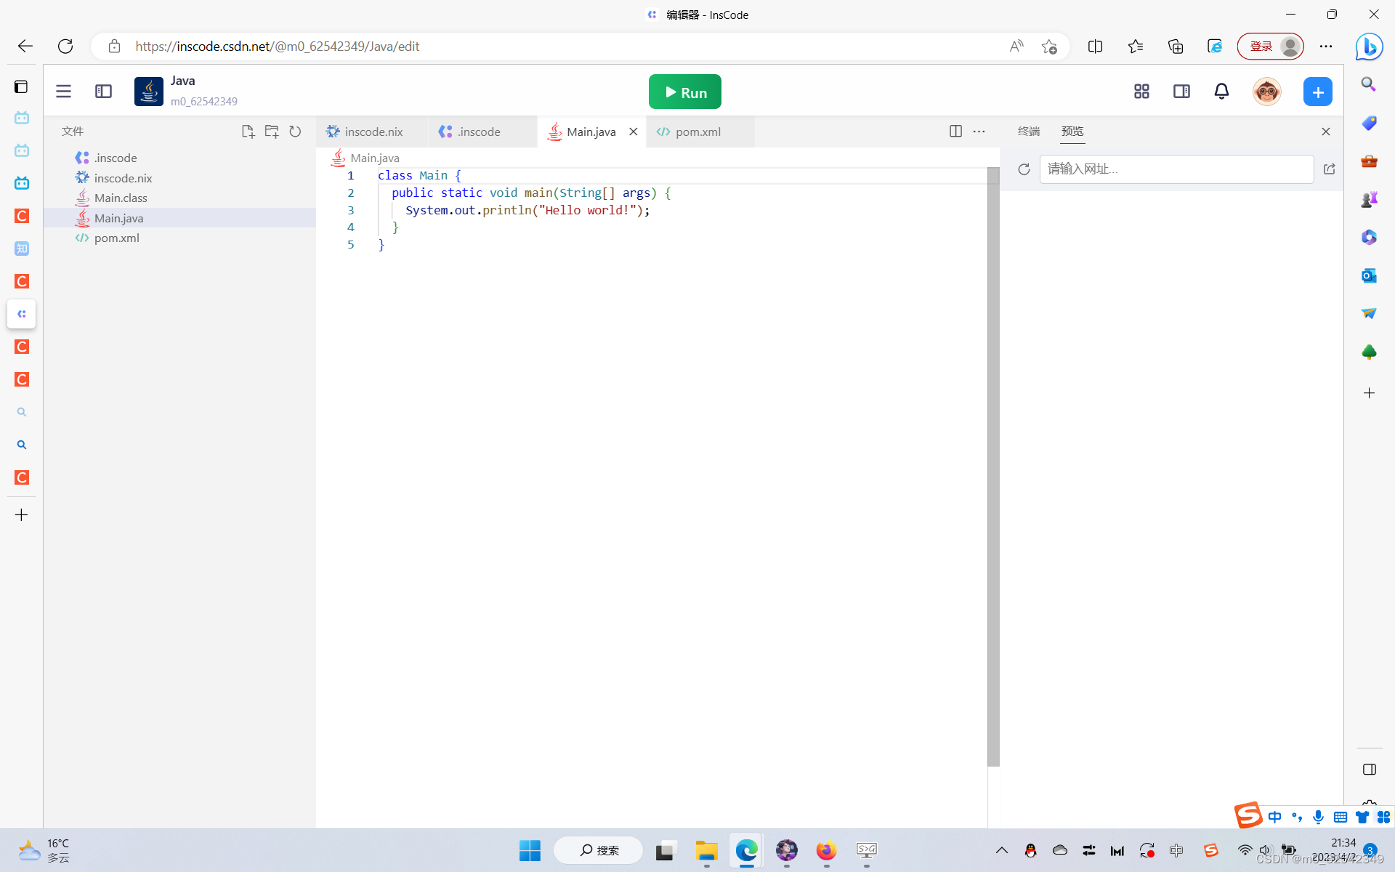1395x872 pixels.
Task: Click the new file icon in file panel
Action: click(248, 132)
